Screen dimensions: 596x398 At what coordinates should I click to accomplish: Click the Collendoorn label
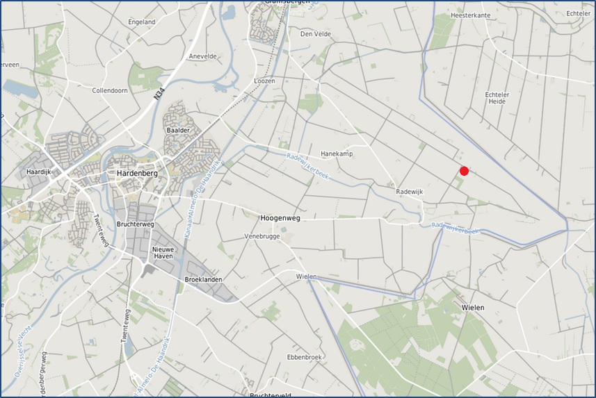[x=110, y=90]
